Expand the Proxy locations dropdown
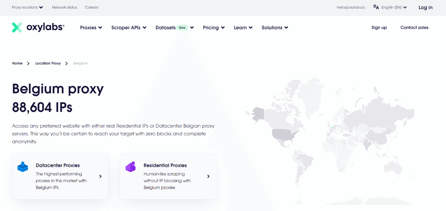446x211 pixels. [x=28, y=7]
